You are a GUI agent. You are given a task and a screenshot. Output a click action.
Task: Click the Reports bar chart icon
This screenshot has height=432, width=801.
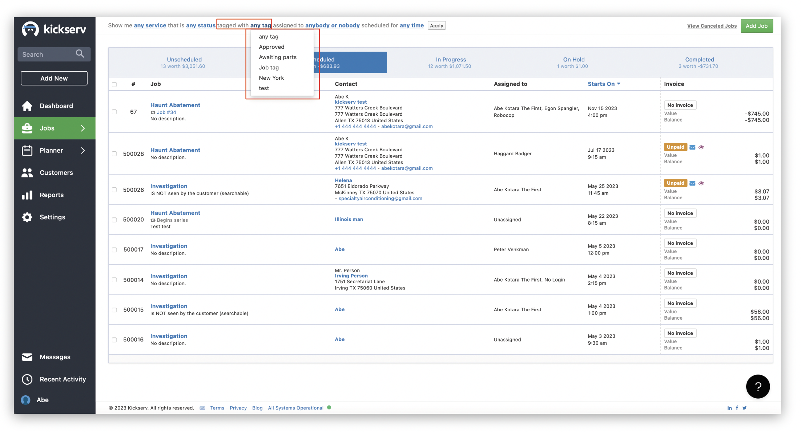[x=27, y=195]
